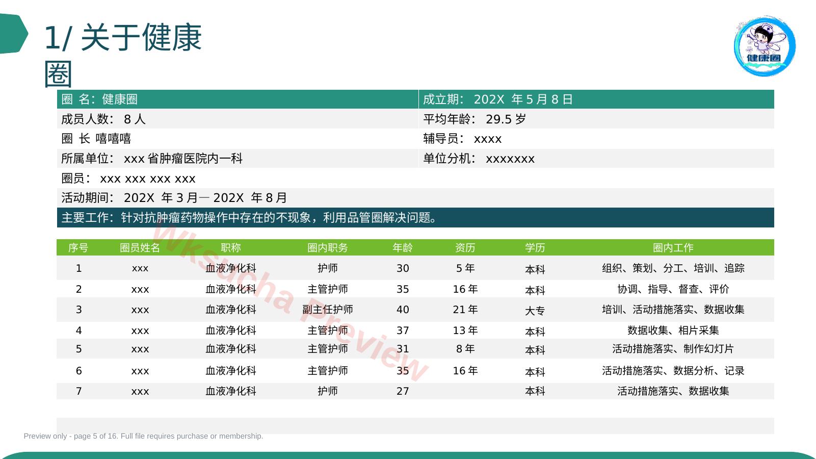Click the slide title 1/ 关于健康圈
The image size is (816, 459).
coord(123,55)
